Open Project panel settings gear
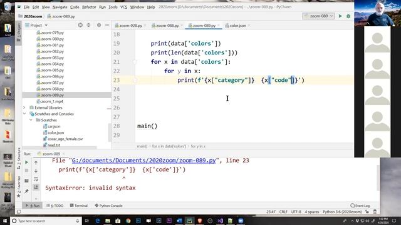Screen dimensions: 401x225 99,25
